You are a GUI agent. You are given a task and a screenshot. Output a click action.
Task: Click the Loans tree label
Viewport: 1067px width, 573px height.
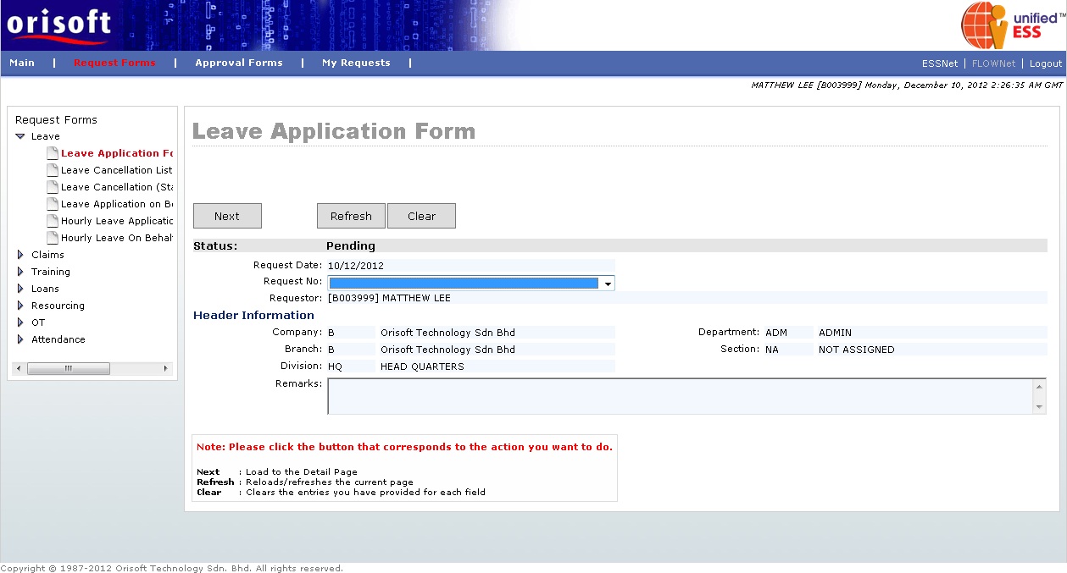coord(45,289)
